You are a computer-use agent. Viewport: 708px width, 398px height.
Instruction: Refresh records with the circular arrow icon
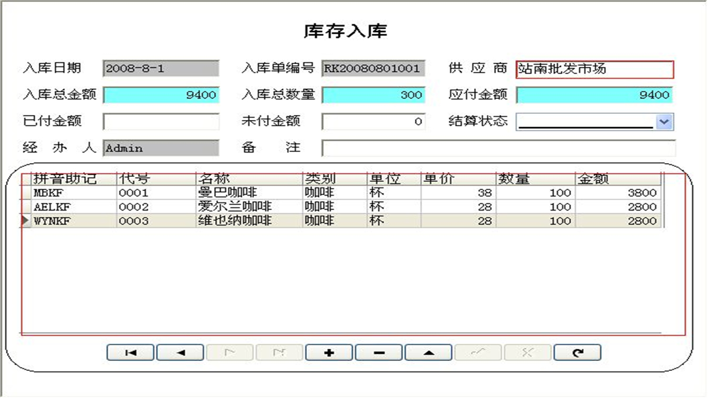(577, 352)
